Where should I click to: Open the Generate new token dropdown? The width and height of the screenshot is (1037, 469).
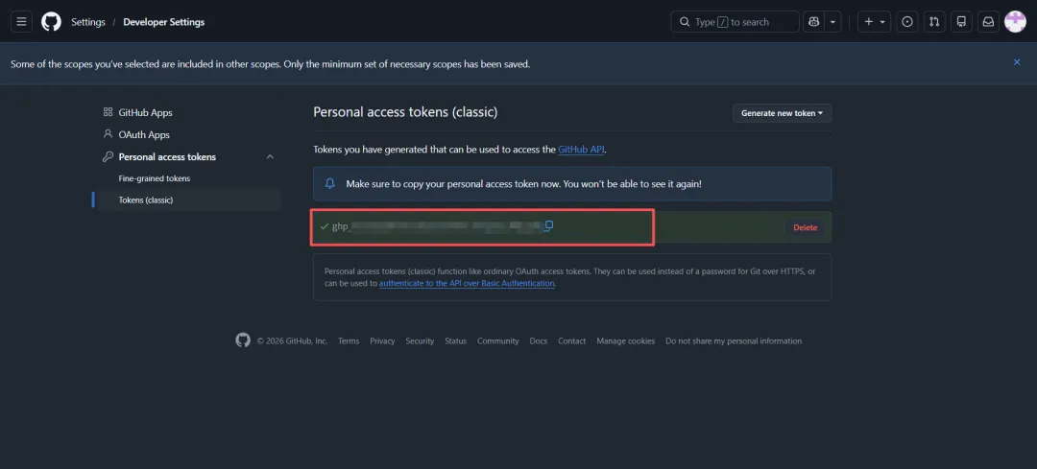point(782,113)
